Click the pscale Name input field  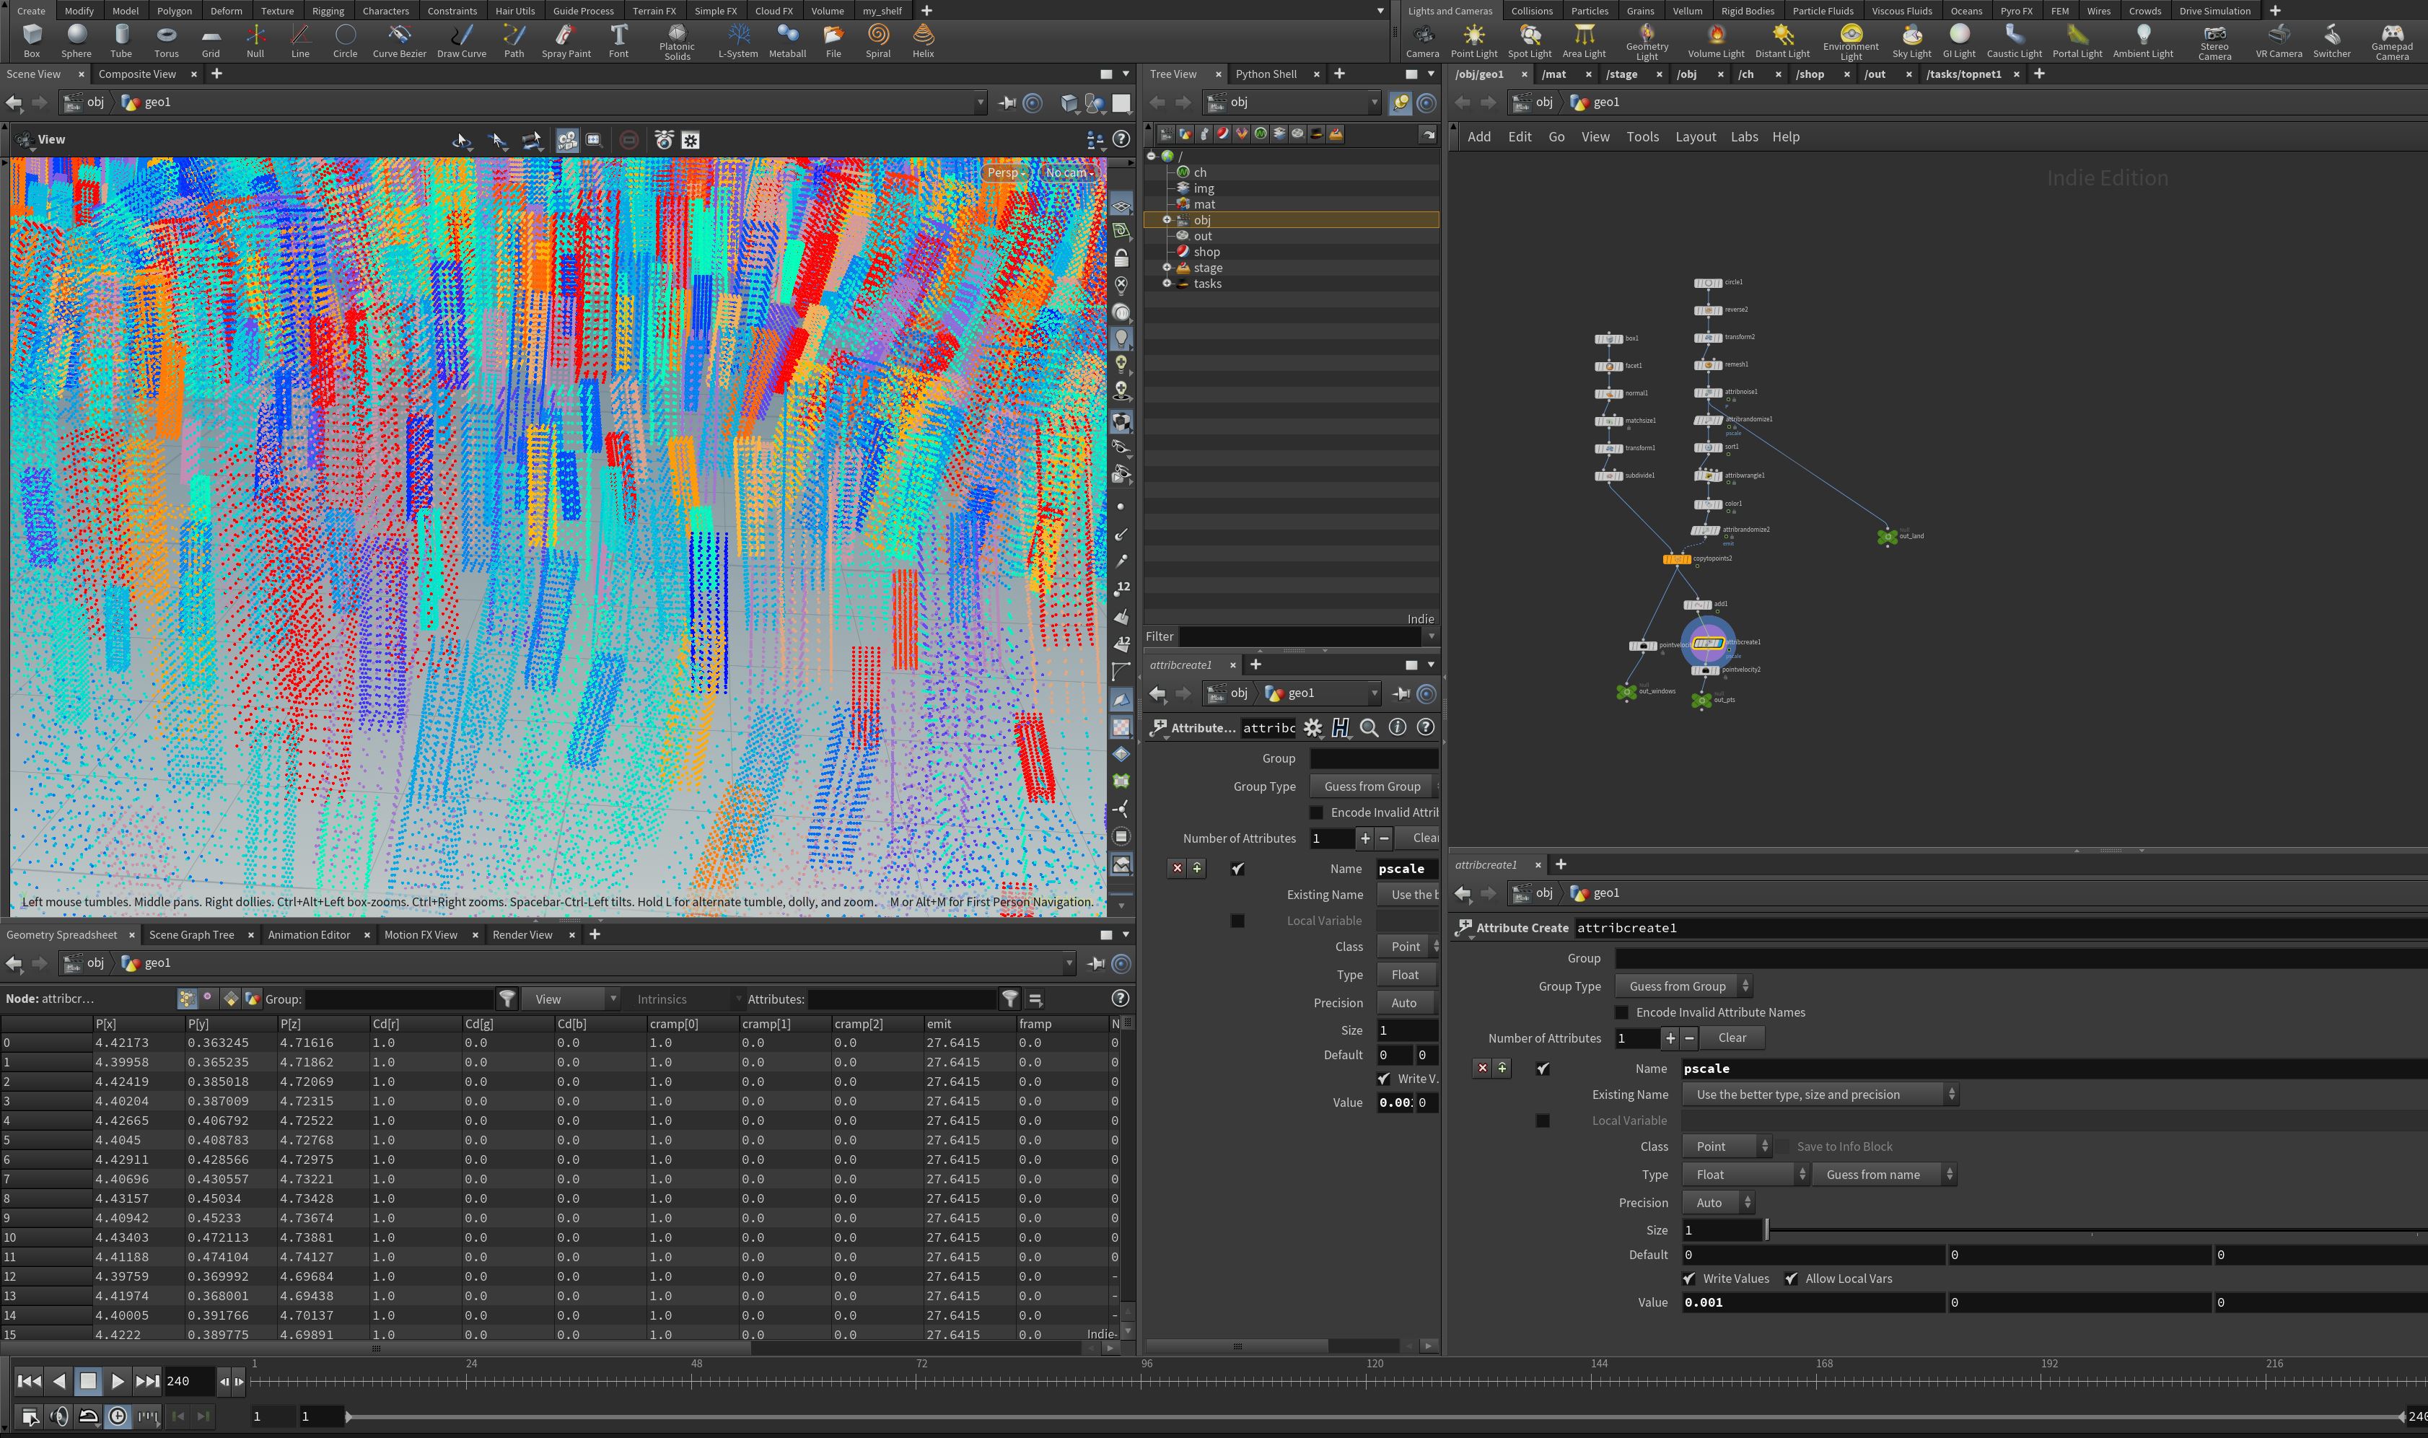pyautogui.click(x=2054, y=1068)
